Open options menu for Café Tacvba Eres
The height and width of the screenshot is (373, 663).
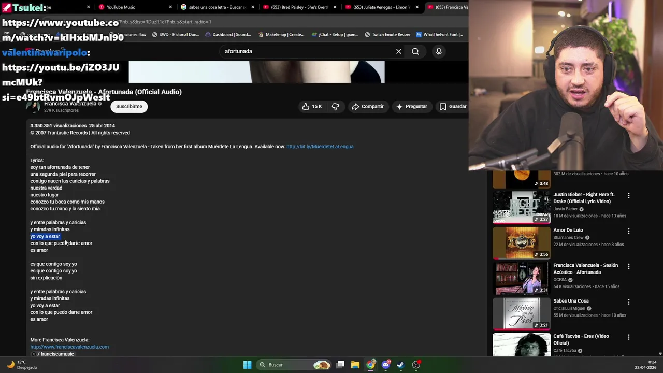(x=629, y=337)
